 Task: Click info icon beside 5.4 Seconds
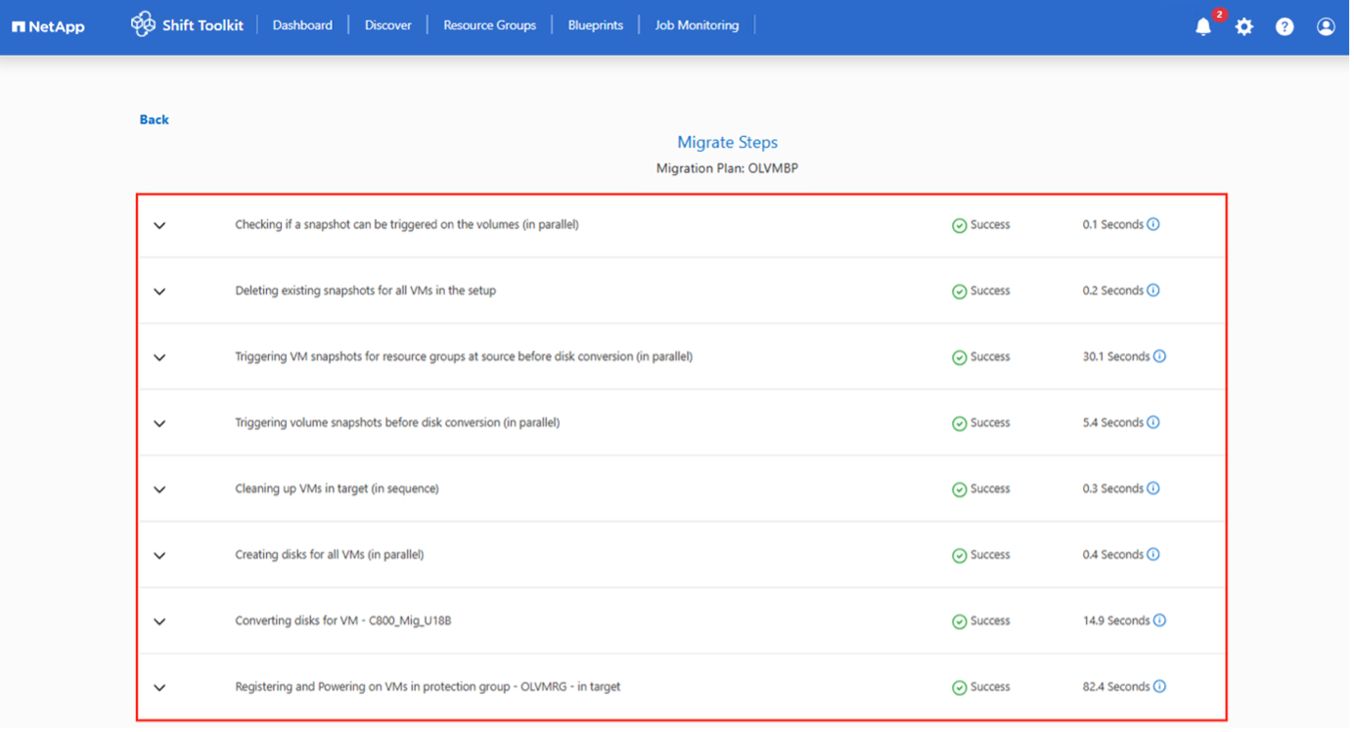(1152, 423)
